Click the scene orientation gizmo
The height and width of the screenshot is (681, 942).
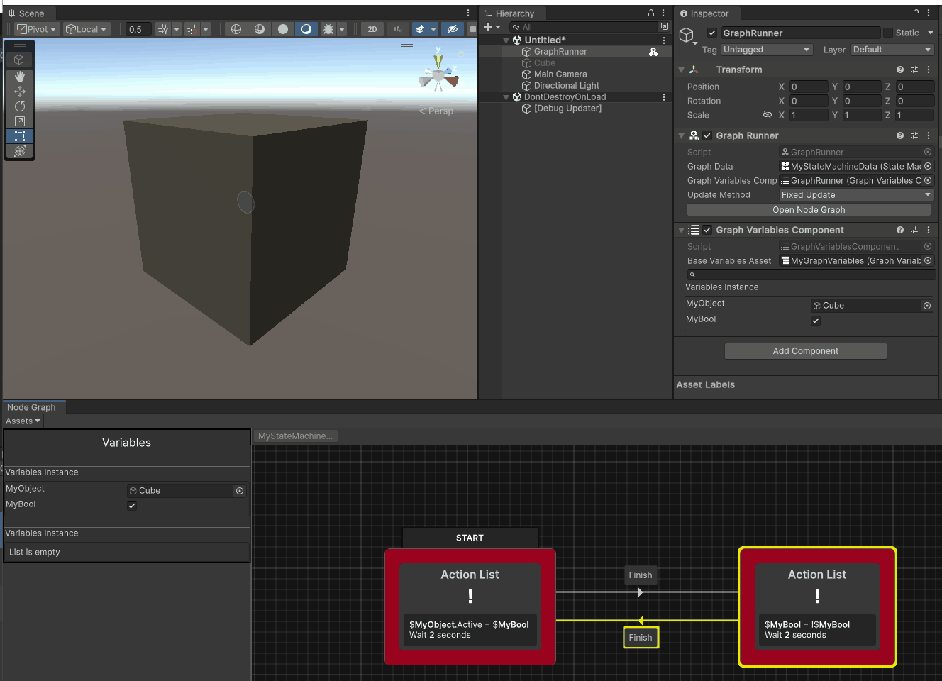point(438,74)
